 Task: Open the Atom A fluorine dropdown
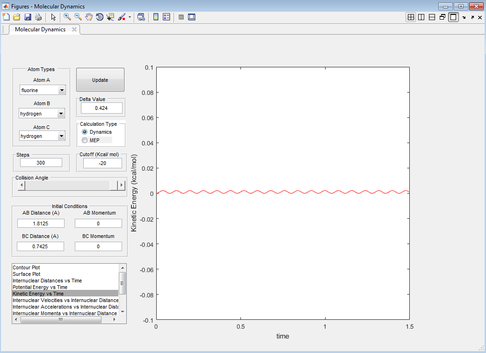pos(62,90)
